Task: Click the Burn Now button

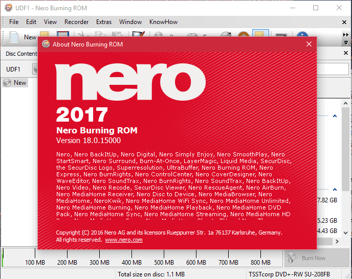Action: [317, 258]
